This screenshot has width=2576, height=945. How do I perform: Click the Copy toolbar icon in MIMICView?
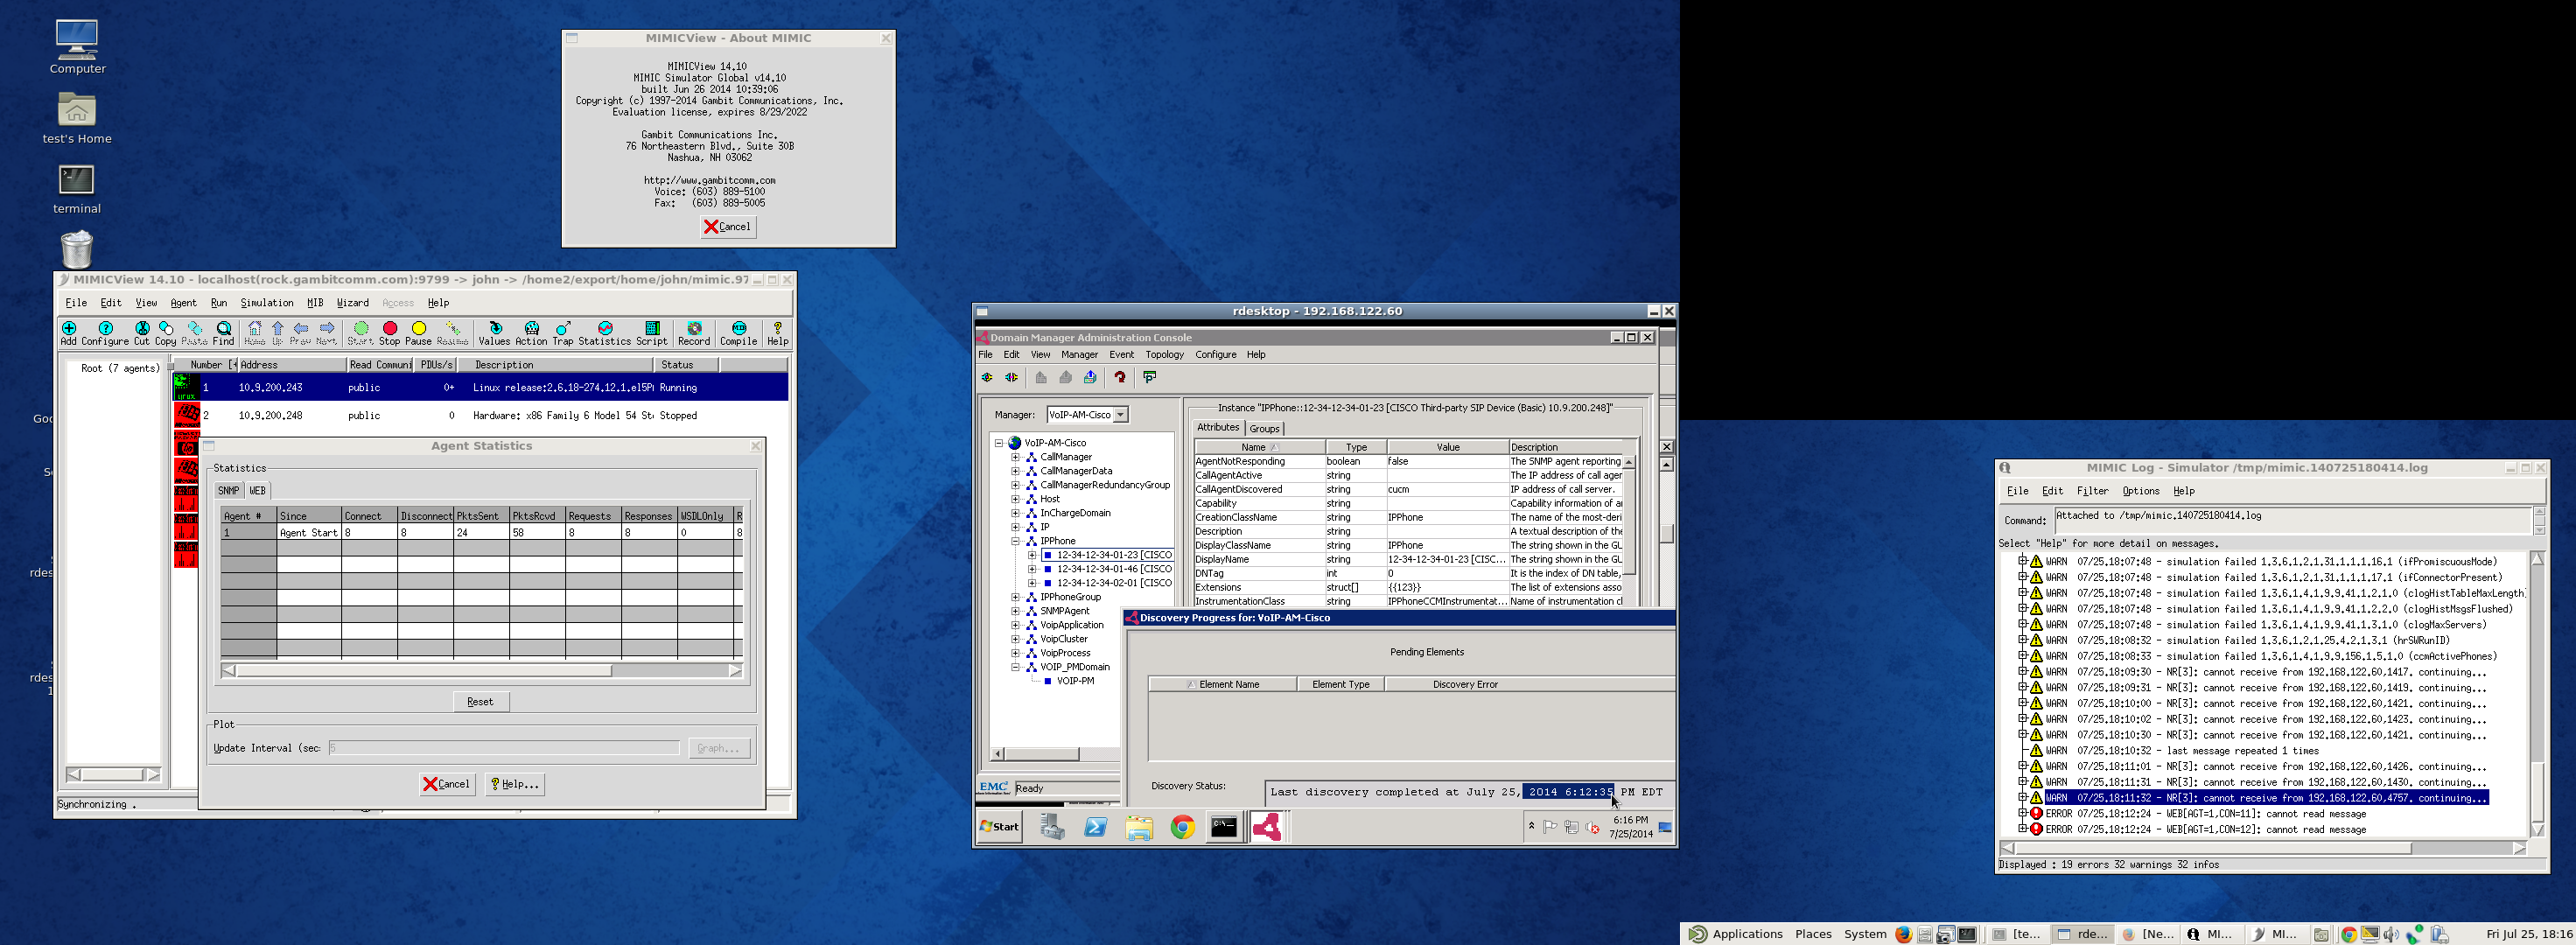pyautogui.click(x=166, y=333)
